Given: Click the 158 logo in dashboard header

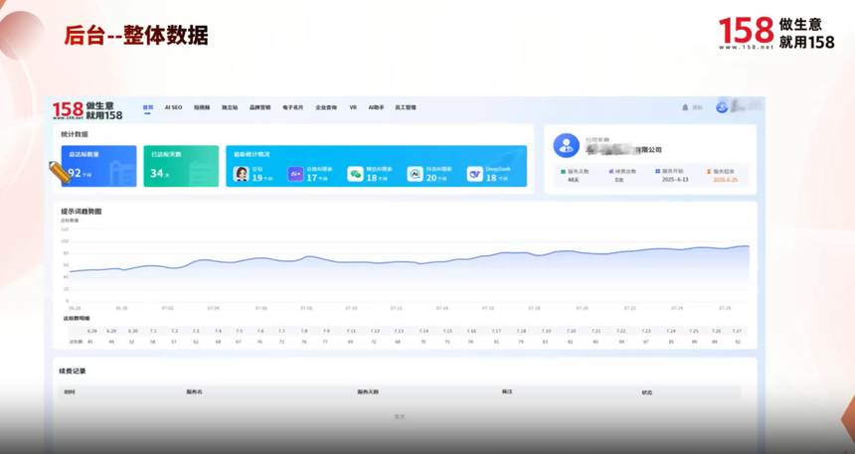Looking at the screenshot, I should [x=87, y=110].
